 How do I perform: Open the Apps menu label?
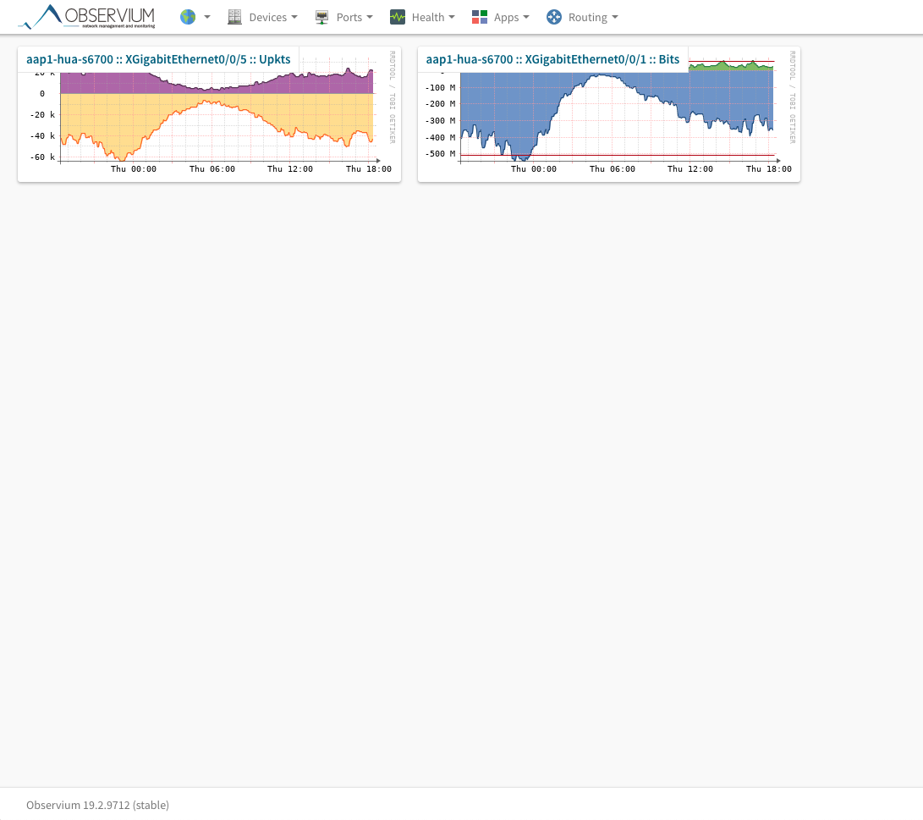click(506, 17)
